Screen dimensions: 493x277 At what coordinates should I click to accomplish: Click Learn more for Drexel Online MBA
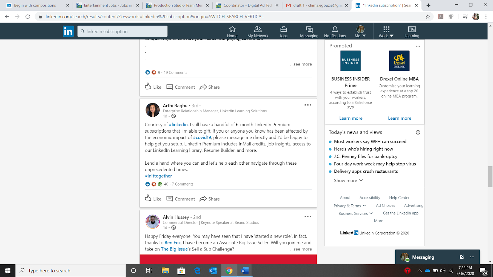coord(400,118)
